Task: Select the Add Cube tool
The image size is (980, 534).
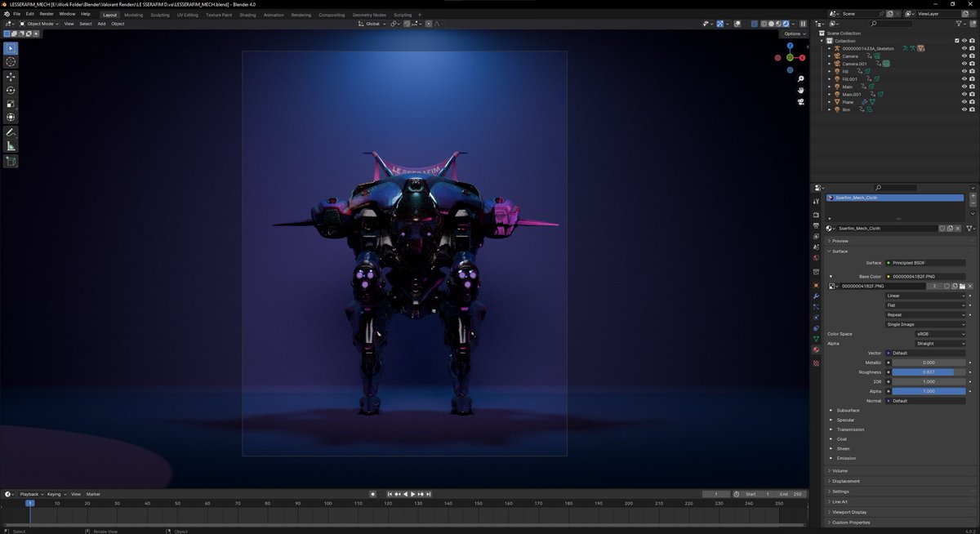Action: click(11, 161)
